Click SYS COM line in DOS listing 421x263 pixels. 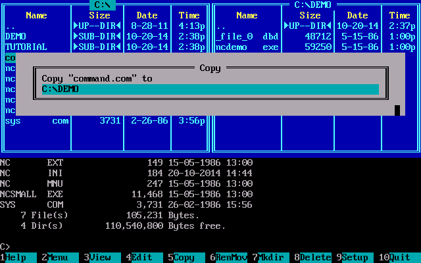126,205
